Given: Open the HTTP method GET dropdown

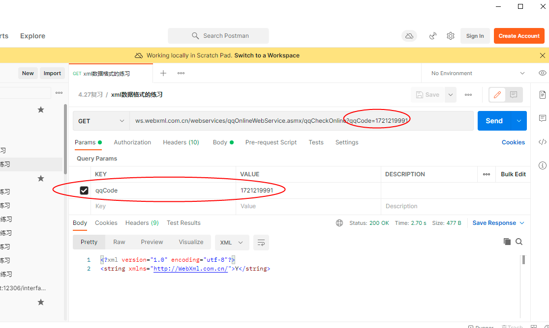Looking at the screenshot, I should coord(101,121).
